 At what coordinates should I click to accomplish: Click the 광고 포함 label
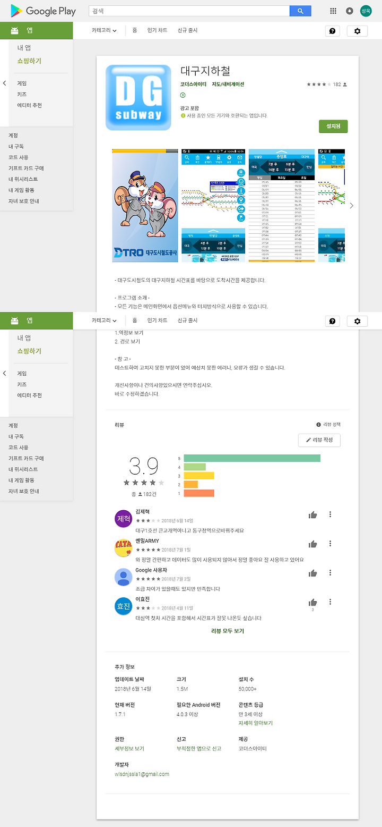tap(190, 108)
